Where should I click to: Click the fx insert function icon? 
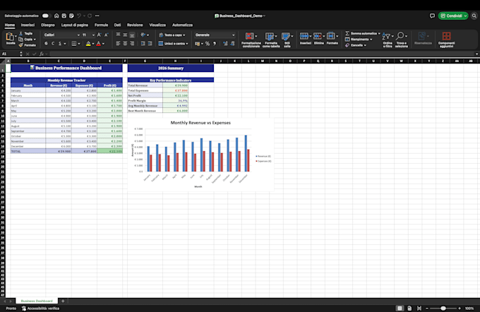click(x=42, y=54)
